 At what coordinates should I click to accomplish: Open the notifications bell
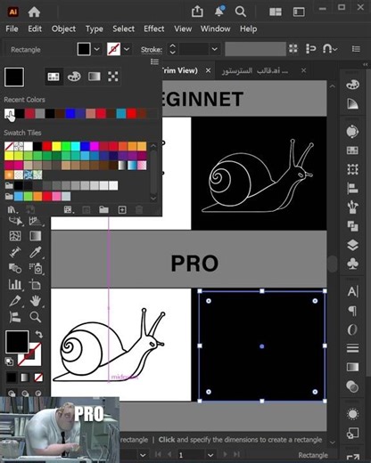point(219,12)
